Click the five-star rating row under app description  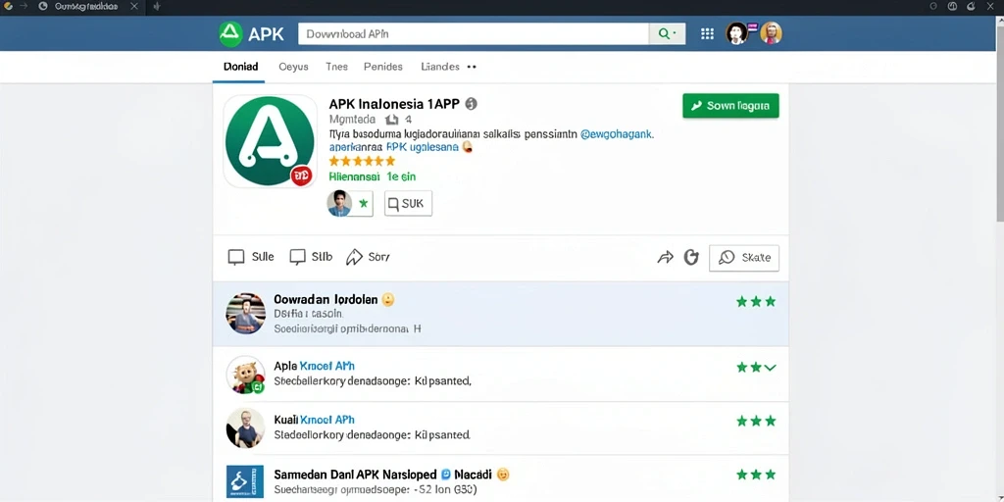coord(362,161)
